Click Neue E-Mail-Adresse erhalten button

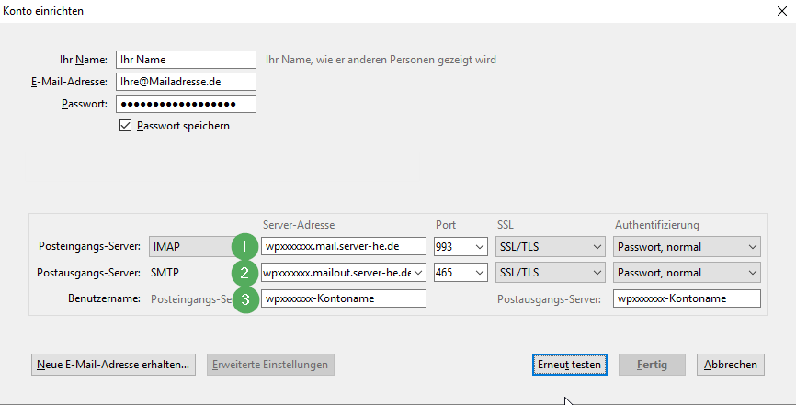point(114,365)
